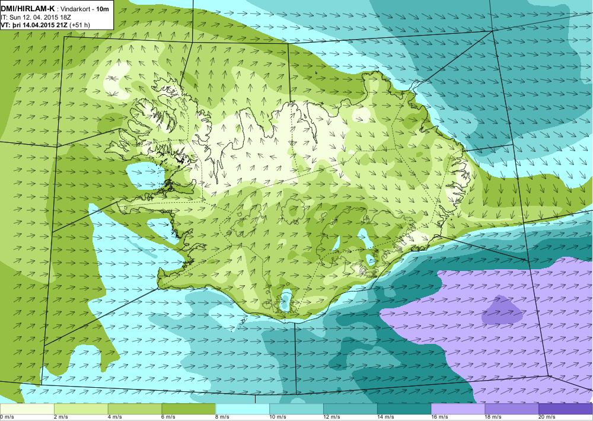Image resolution: width=593 pixels, height=421 pixels.
Task: Click the '2 m/s' legend label
Action: (x=61, y=417)
